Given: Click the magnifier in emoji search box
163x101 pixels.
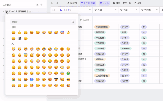Looking at the screenshot, I should (73, 22).
